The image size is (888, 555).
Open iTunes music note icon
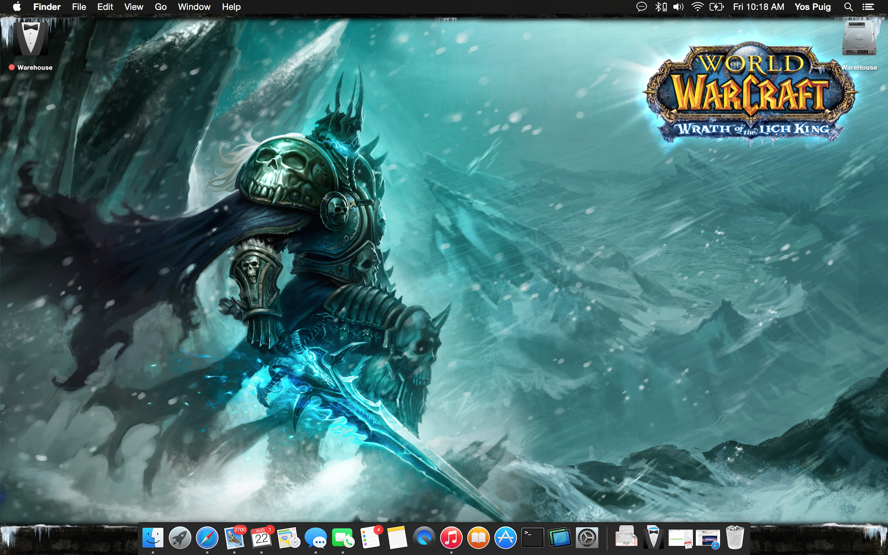coord(451,537)
